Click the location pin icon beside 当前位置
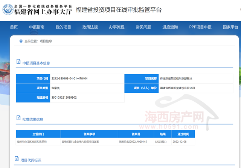241x168 pixels. [x=21, y=41]
